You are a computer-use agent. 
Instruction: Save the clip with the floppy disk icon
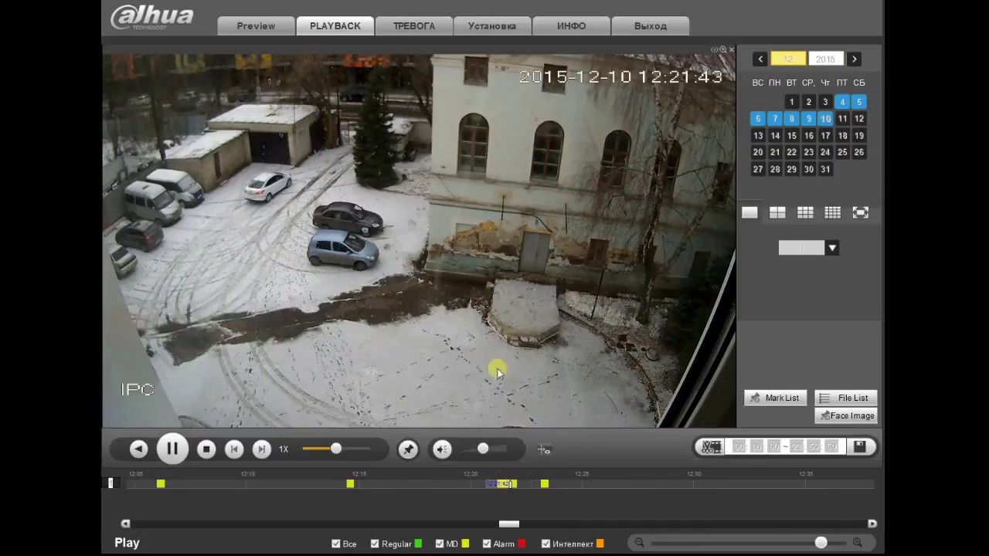[860, 446]
